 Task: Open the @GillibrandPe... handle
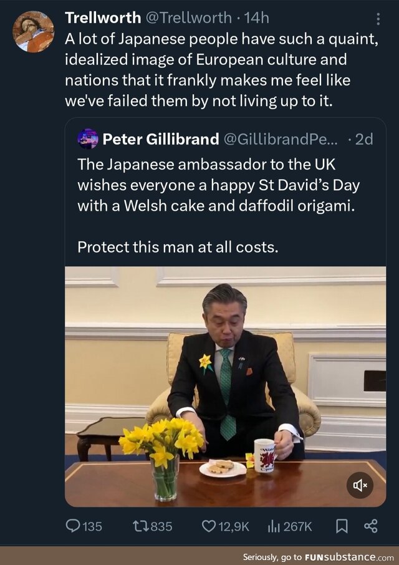point(280,139)
